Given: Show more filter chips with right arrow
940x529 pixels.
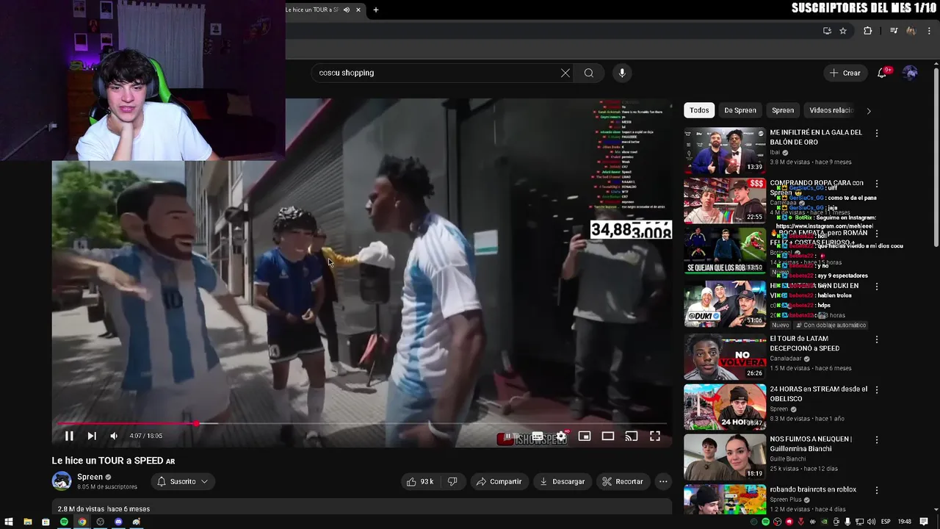Looking at the screenshot, I should pyautogui.click(x=869, y=111).
